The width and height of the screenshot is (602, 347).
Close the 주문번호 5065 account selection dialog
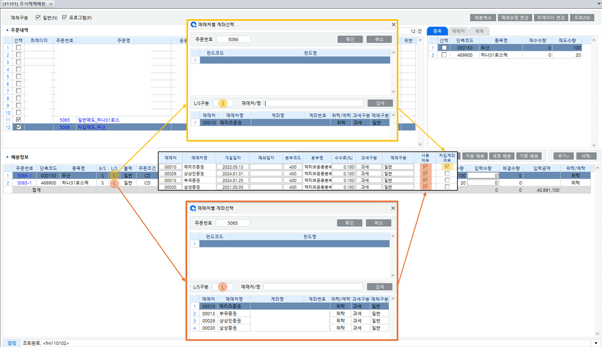pos(393,208)
